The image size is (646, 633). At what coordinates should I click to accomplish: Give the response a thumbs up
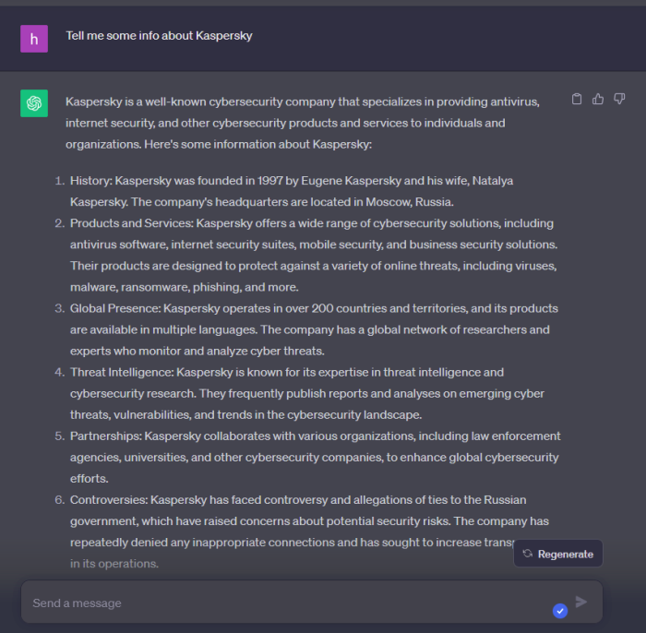tap(598, 100)
